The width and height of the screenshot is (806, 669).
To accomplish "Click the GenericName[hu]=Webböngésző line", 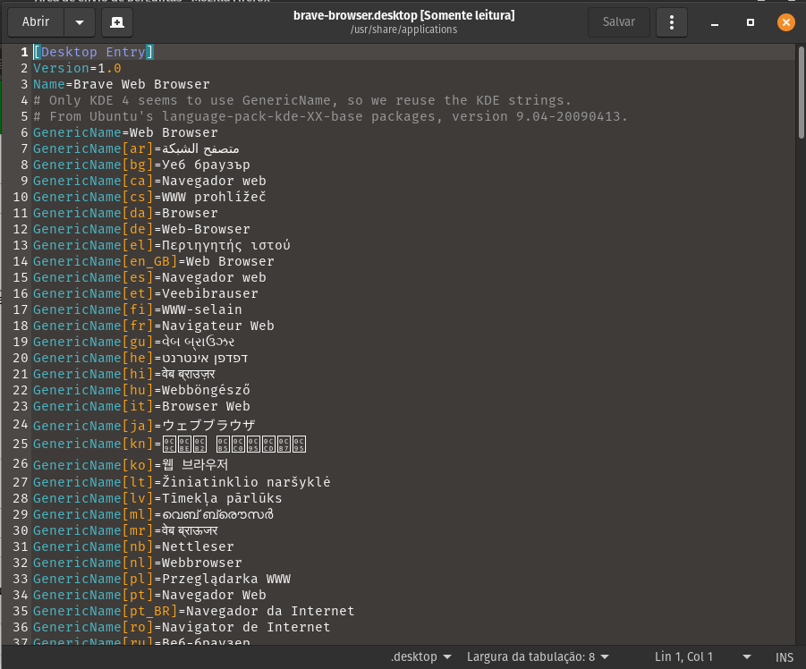I will pyautogui.click(x=141, y=390).
